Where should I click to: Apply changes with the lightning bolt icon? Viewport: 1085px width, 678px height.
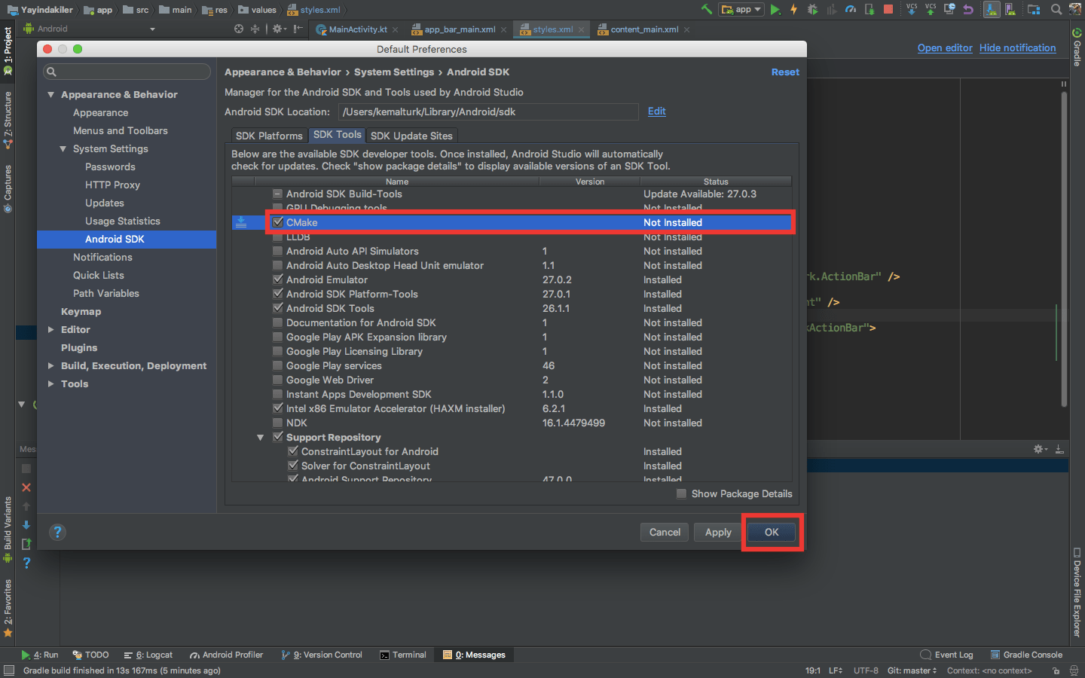(793, 9)
